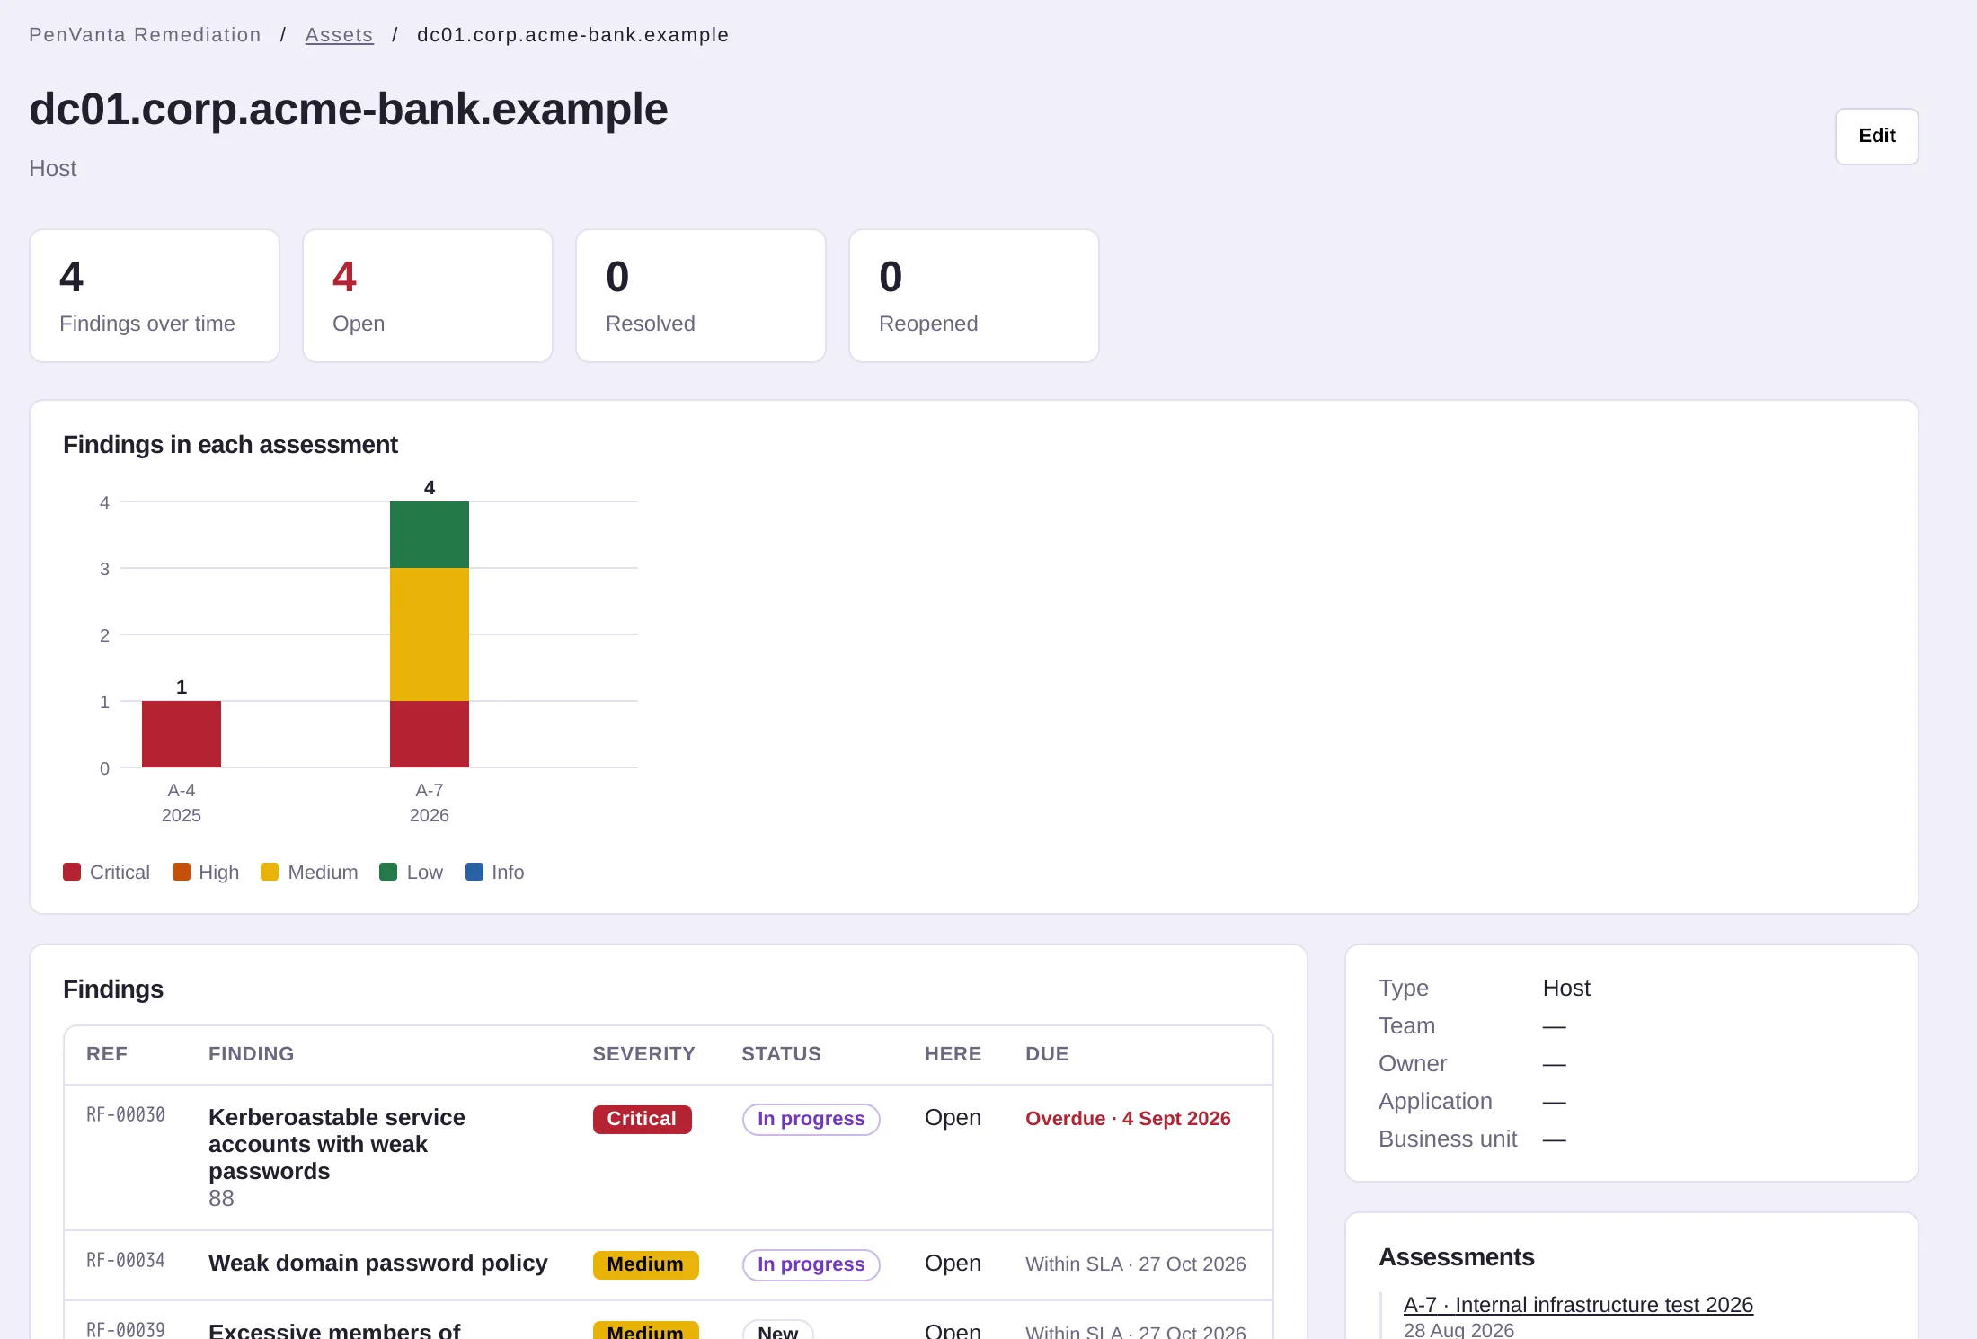This screenshot has height=1339, width=1977.
Task: Click the PenVanta Remediation breadcrumb
Action: tap(145, 35)
